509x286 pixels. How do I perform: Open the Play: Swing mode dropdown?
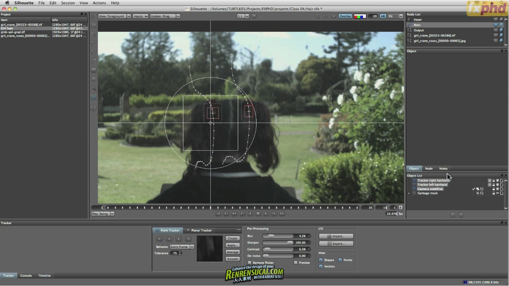103,214
